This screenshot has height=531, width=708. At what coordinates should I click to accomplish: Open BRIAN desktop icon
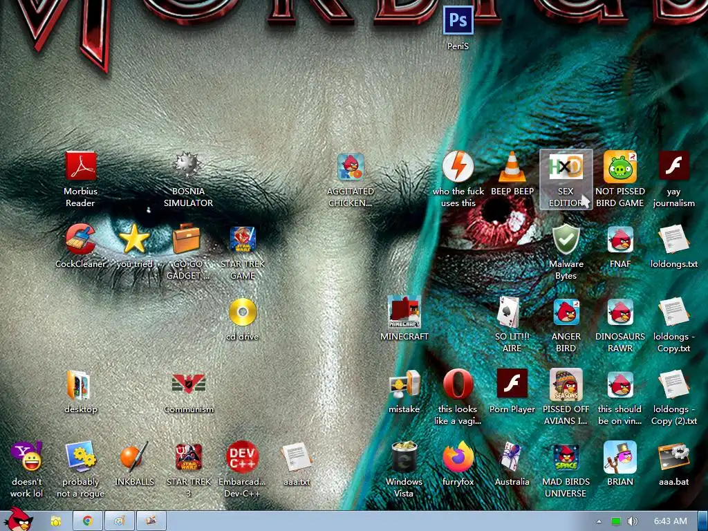point(620,456)
